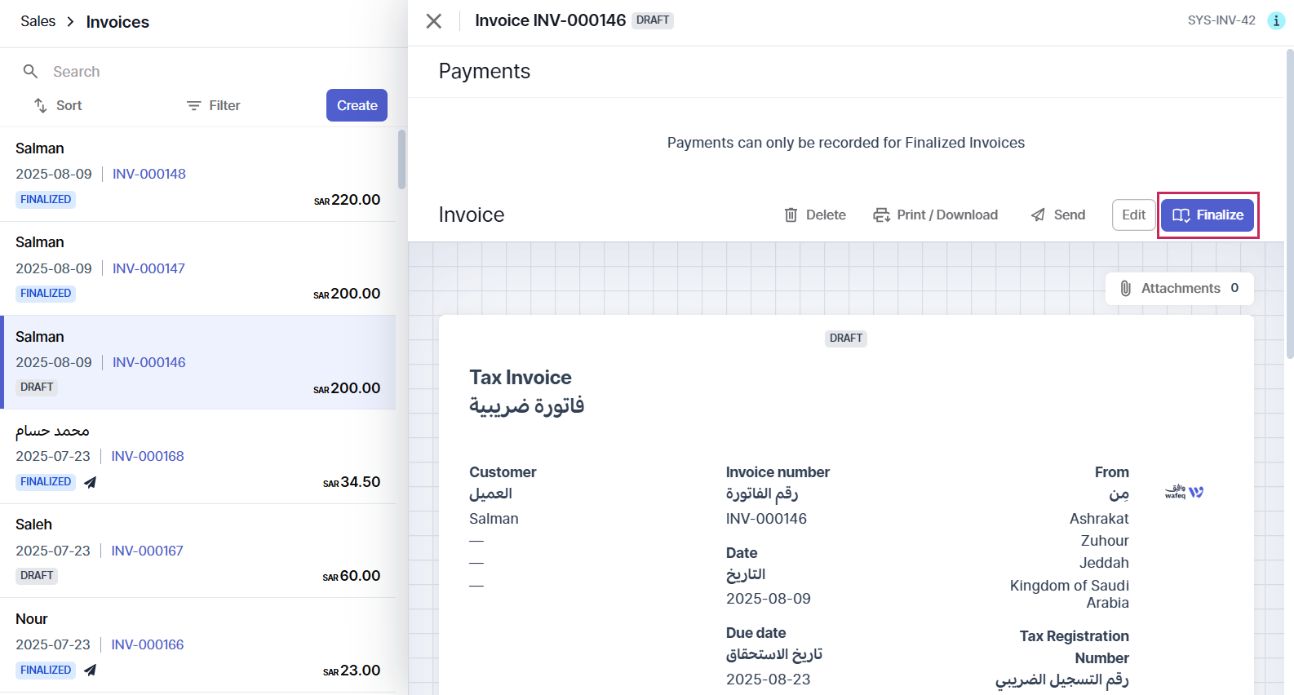Open the Sort options

58,105
